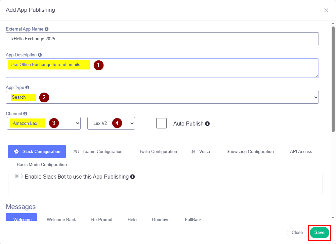Select the FallBack messages tab
Viewport: 336px width, 244px height.
tap(193, 219)
